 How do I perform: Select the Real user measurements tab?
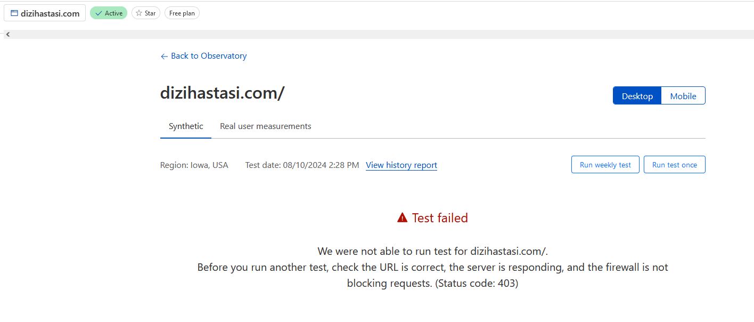click(x=265, y=126)
